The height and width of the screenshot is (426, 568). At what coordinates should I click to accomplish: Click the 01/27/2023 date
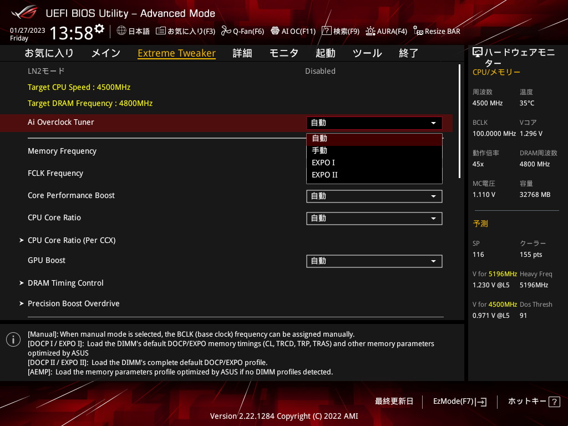[x=28, y=31]
